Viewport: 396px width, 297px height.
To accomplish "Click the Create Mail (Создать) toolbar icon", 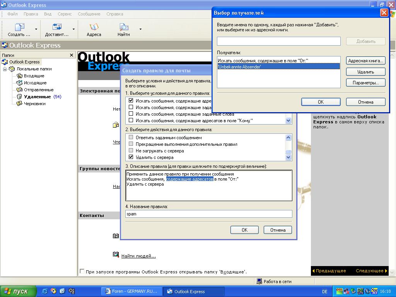I will (x=19, y=27).
